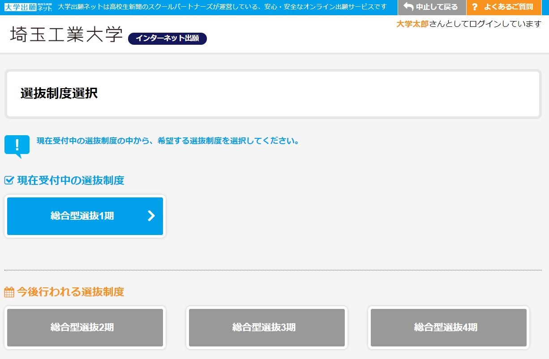549x359 pixels.
Task: Click the 埼玉工業大学 title
Action: pos(66,35)
